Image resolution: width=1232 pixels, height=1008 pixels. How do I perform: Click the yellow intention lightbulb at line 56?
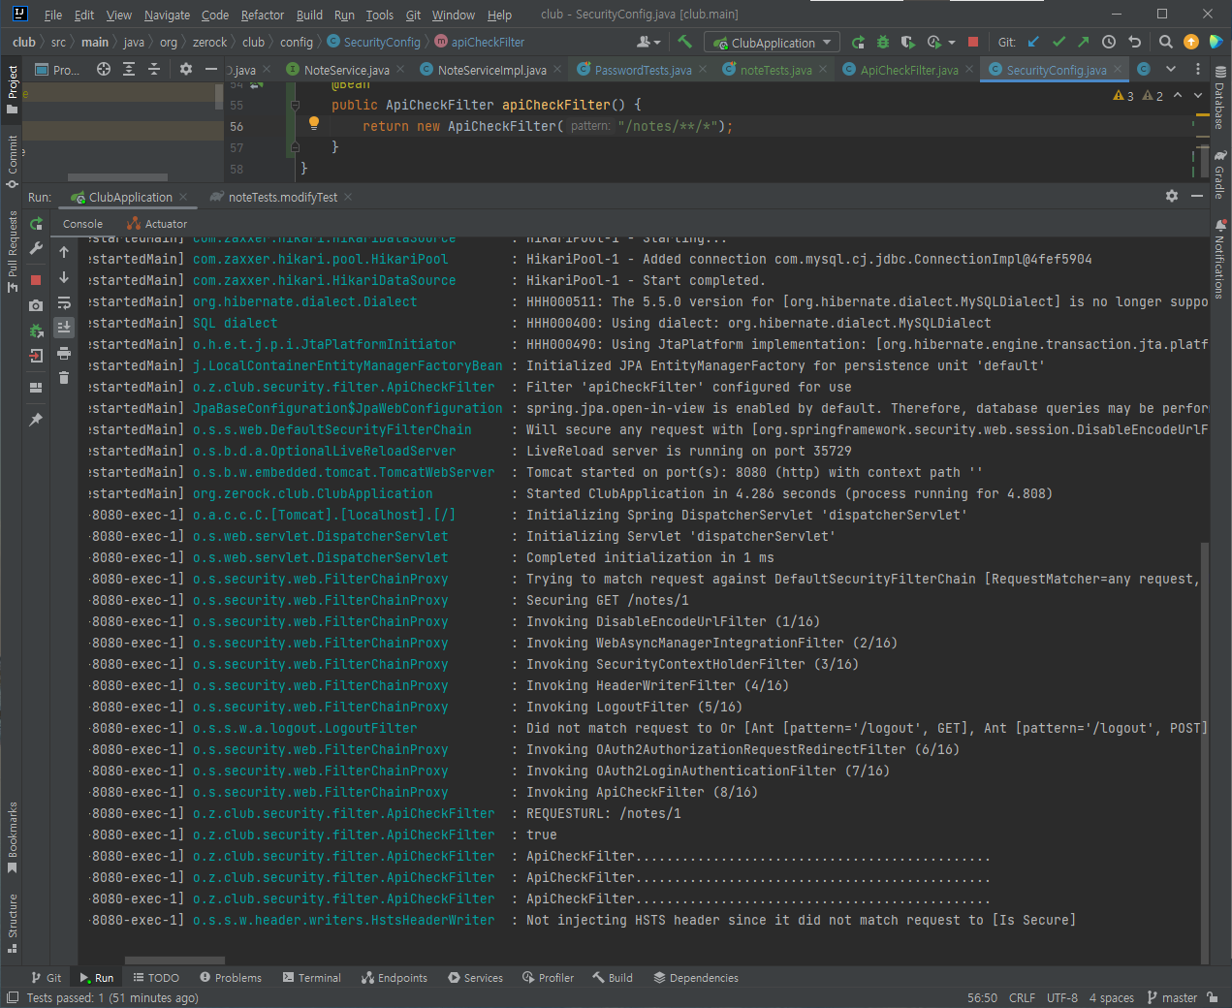click(x=314, y=123)
